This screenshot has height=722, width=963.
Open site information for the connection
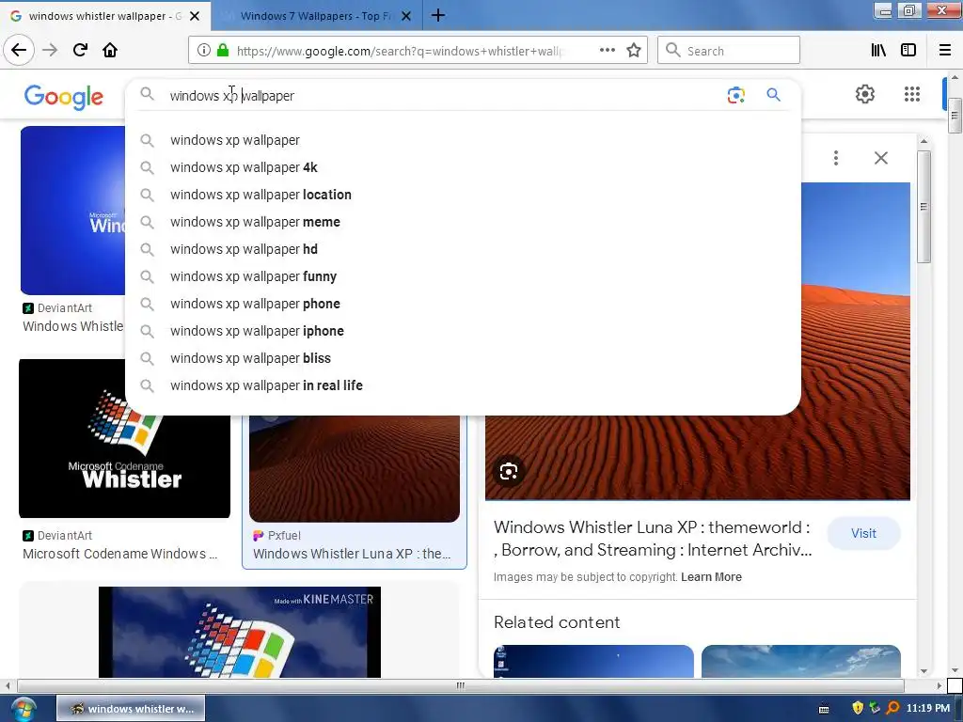(x=204, y=51)
